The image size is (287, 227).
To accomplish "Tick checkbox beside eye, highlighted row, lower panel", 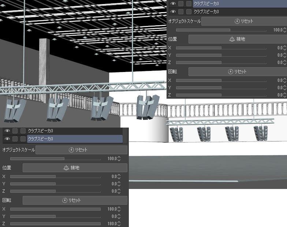I will click(15, 139).
